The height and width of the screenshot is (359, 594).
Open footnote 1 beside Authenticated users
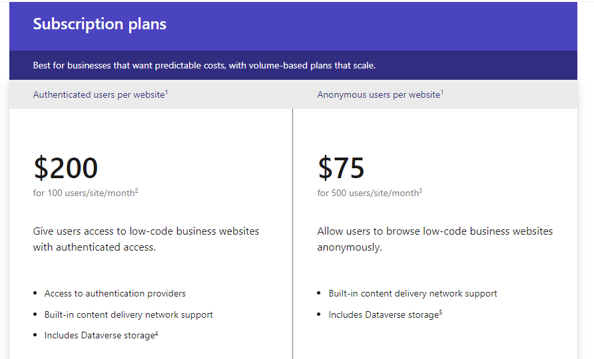coord(166,92)
